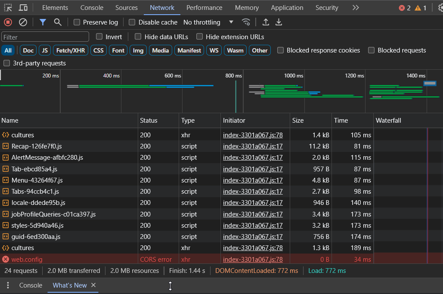The height and width of the screenshot is (294, 443).
Task: Select the Console drawer tab
Action: coord(31,285)
